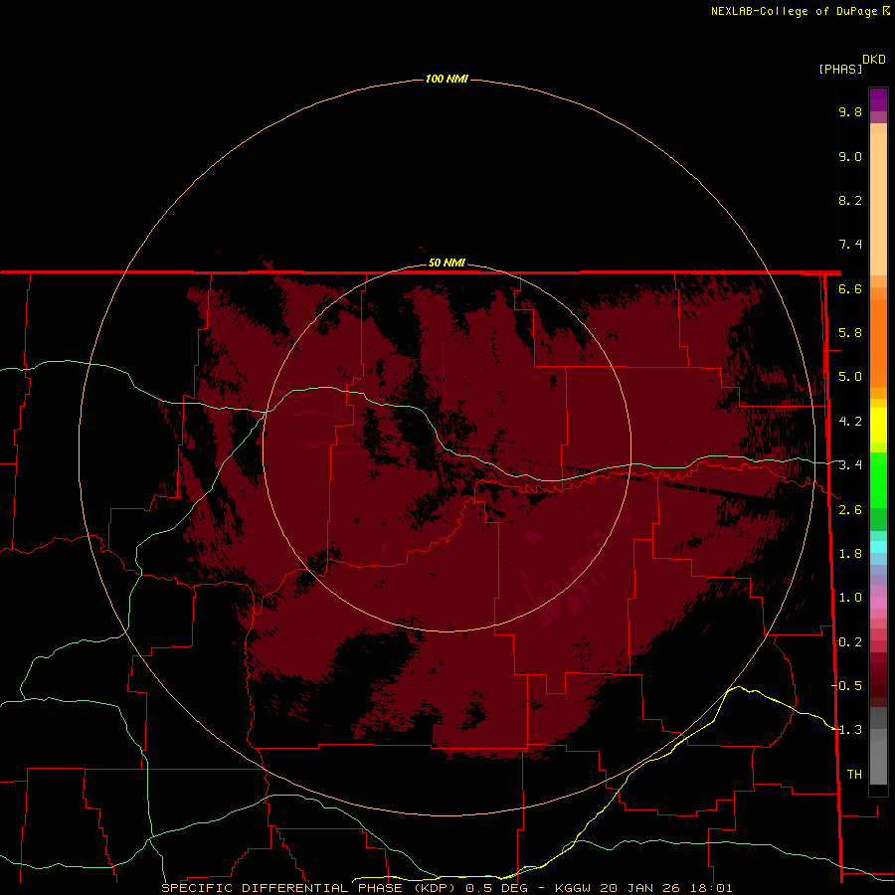
Task: Click the 7.4 color scale value
Action: coord(850,245)
